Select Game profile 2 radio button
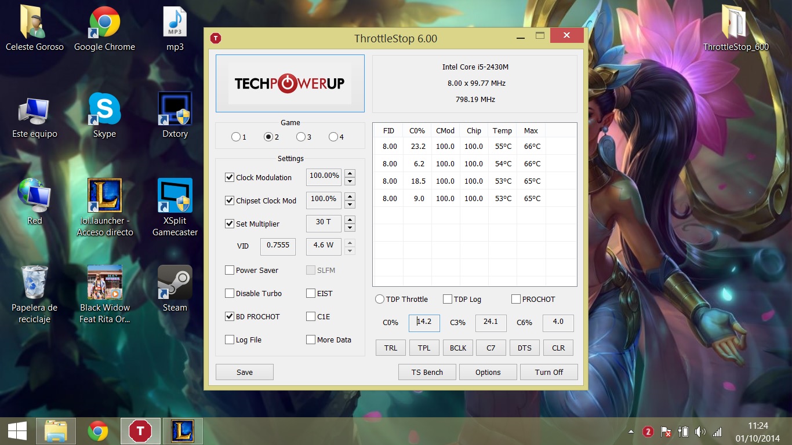Screen dimensions: 792x445 (x=268, y=137)
